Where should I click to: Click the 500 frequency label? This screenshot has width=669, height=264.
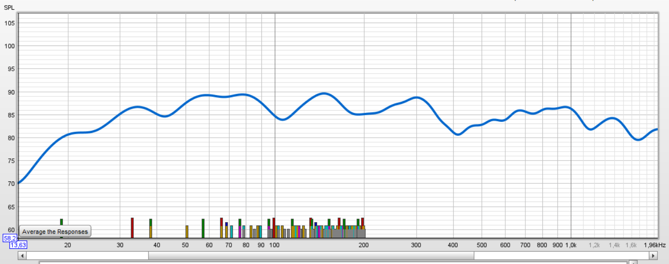click(x=482, y=245)
